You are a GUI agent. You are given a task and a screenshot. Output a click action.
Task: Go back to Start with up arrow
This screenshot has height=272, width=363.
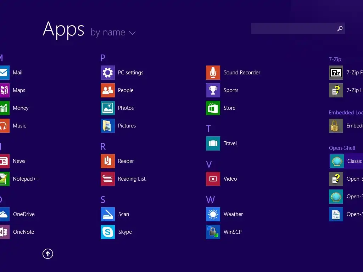[48, 254]
